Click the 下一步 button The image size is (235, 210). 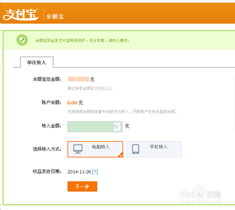point(82,186)
